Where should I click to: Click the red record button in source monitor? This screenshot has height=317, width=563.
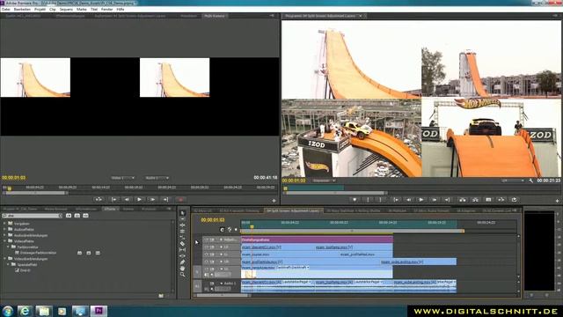pos(180,199)
